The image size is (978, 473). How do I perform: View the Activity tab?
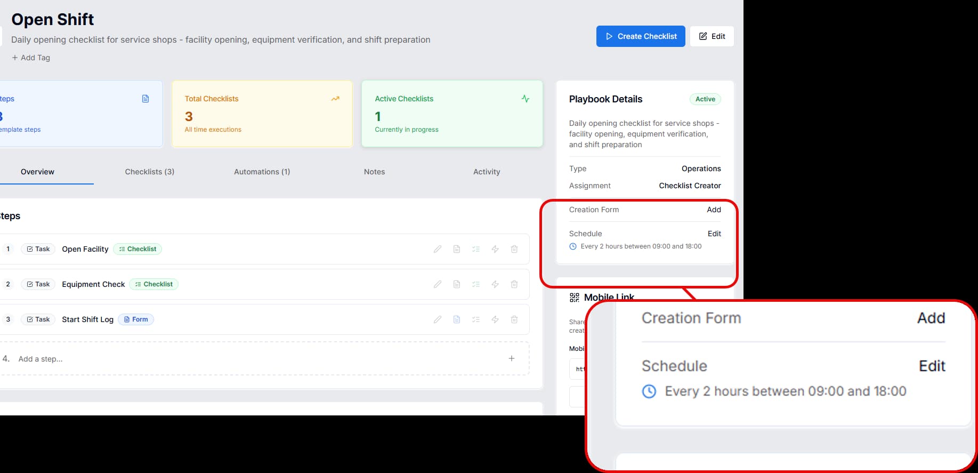pos(487,171)
